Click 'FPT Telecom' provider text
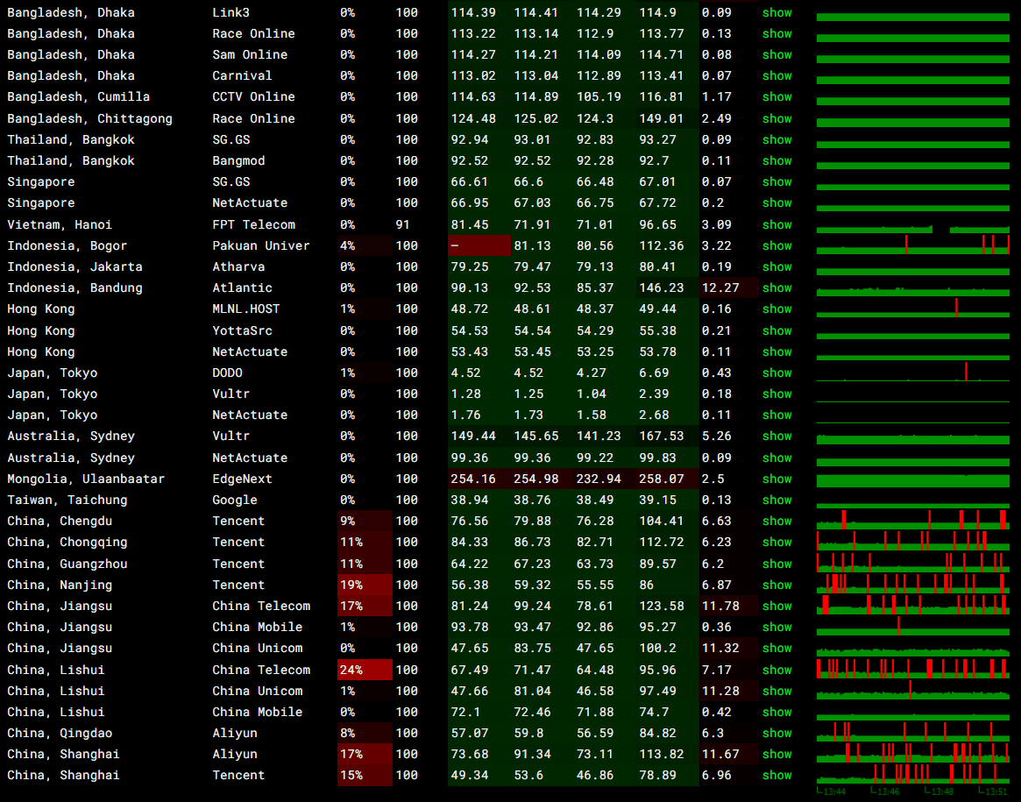 click(x=253, y=224)
